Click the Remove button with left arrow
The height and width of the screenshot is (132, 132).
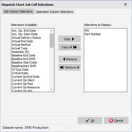tap(70, 59)
